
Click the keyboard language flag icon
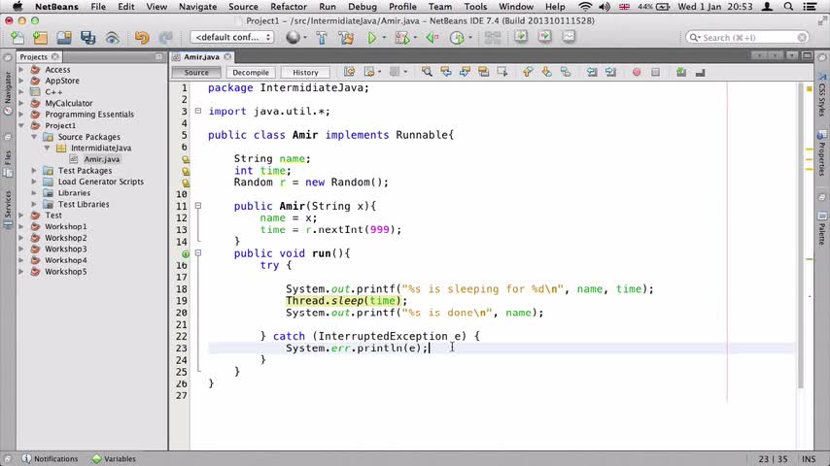click(624, 7)
